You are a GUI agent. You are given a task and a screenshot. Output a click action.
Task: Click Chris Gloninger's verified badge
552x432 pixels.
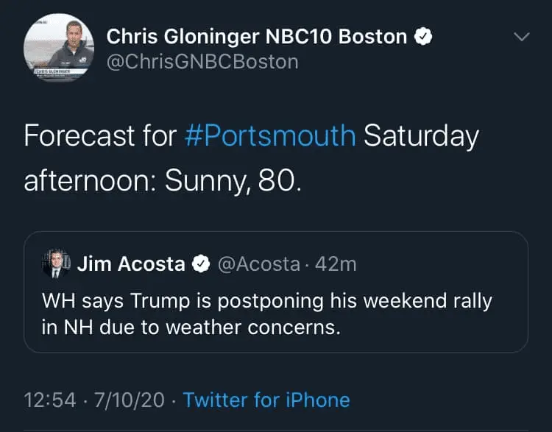pos(424,36)
